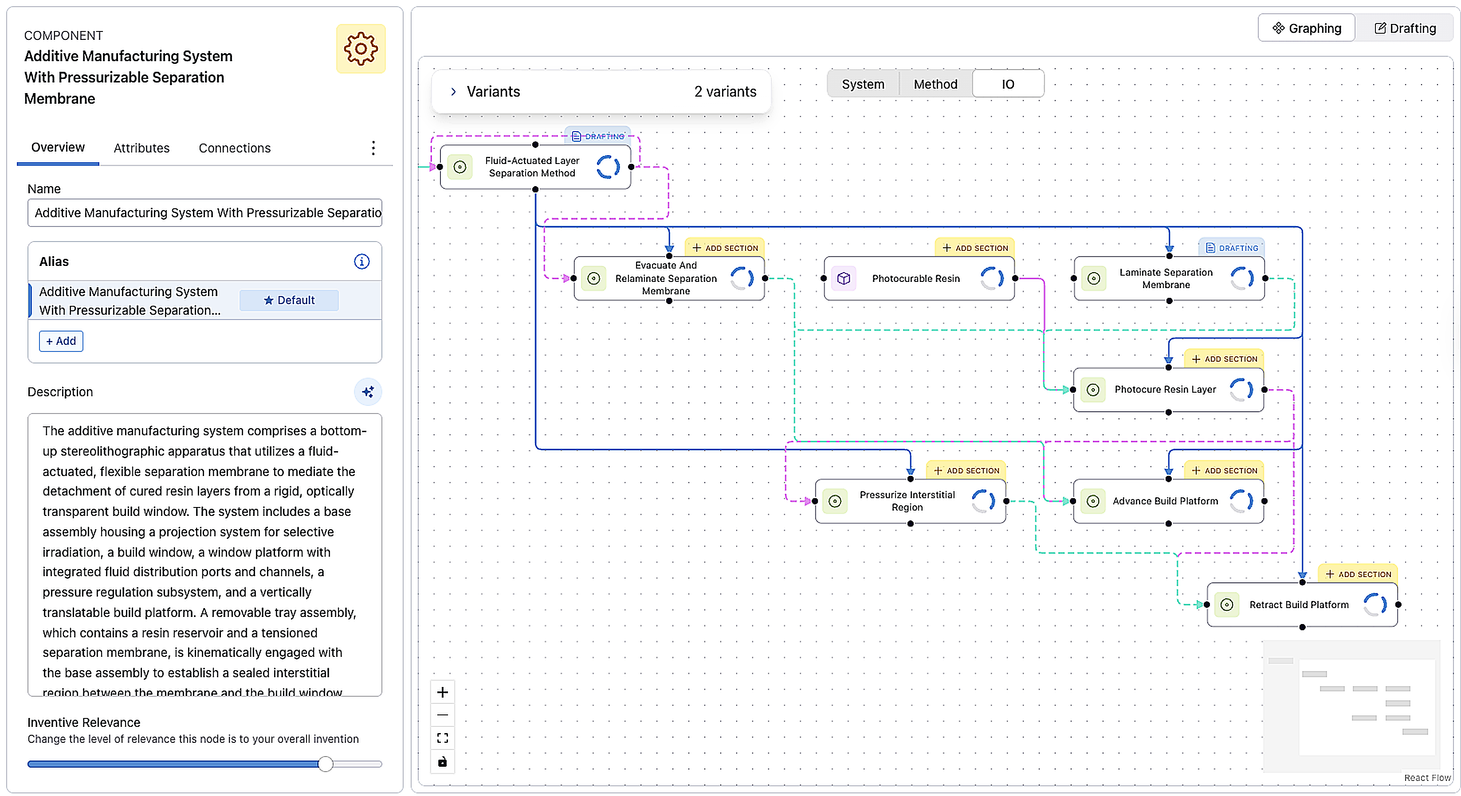
Task: Switch to the Attributes tab
Action: tap(141, 148)
